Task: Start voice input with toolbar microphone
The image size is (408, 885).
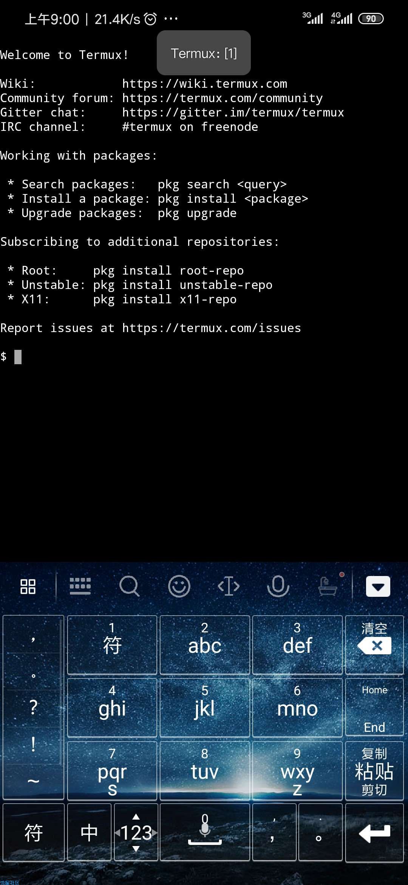Action: (x=278, y=586)
